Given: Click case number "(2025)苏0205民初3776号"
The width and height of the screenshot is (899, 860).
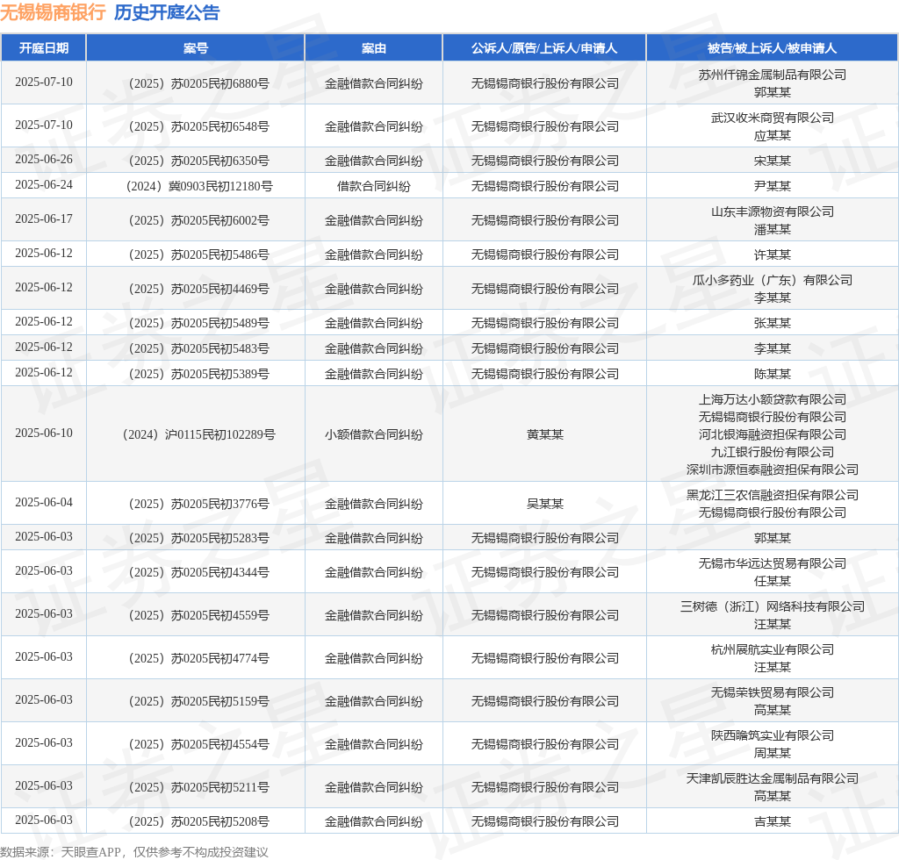Looking at the screenshot, I should [196, 505].
